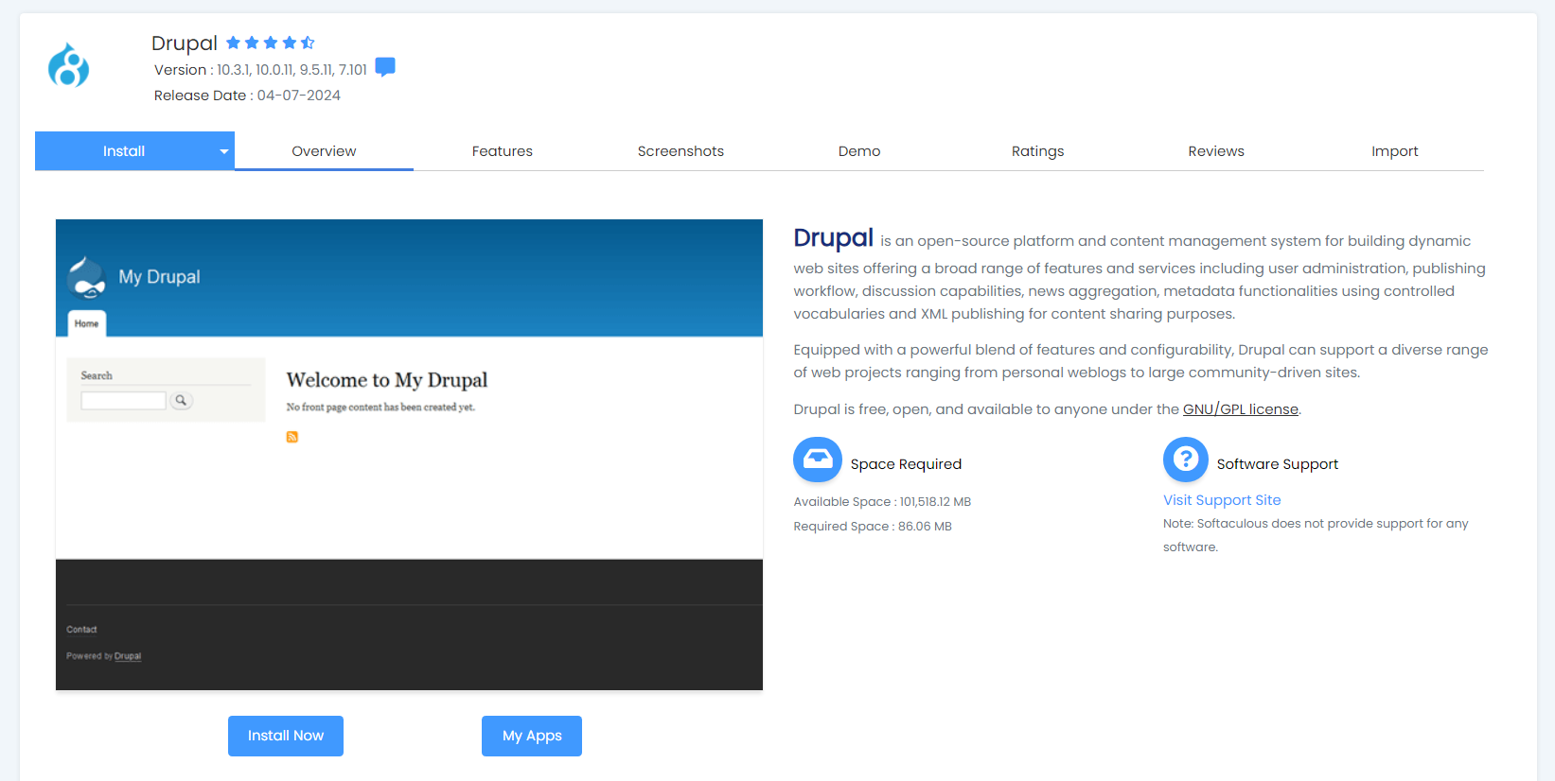Click the Space Required inbox icon
Viewport: 1555px width, 781px height.
[818, 460]
